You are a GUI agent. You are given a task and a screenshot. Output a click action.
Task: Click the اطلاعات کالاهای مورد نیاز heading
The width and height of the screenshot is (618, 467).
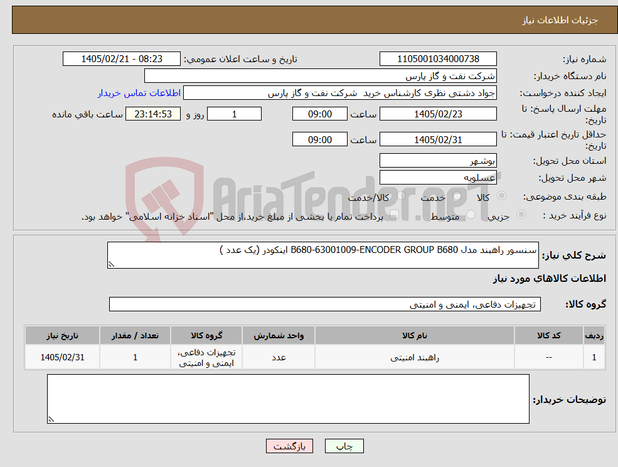pyautogui.click(x=550, y=279)
